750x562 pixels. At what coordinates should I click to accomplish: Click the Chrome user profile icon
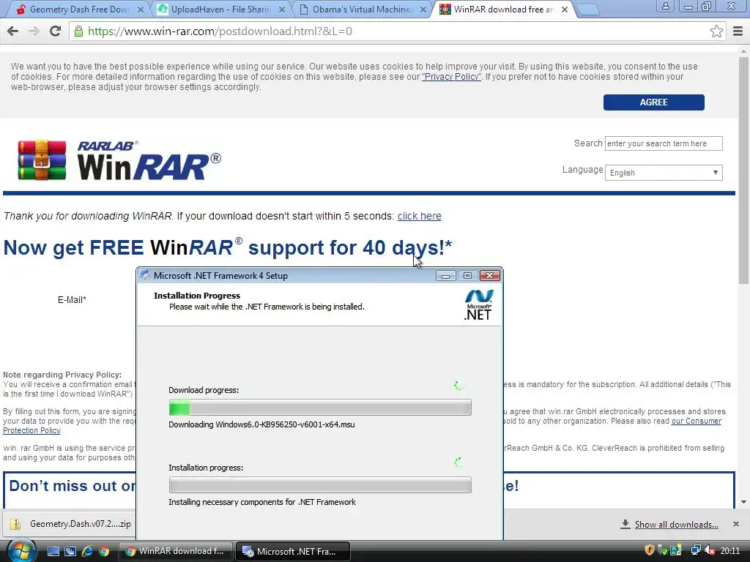(665, 6)
